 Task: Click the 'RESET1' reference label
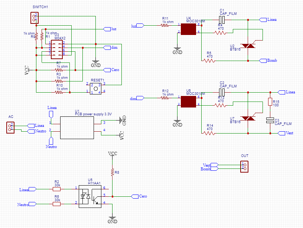click(x=97, y=80)
